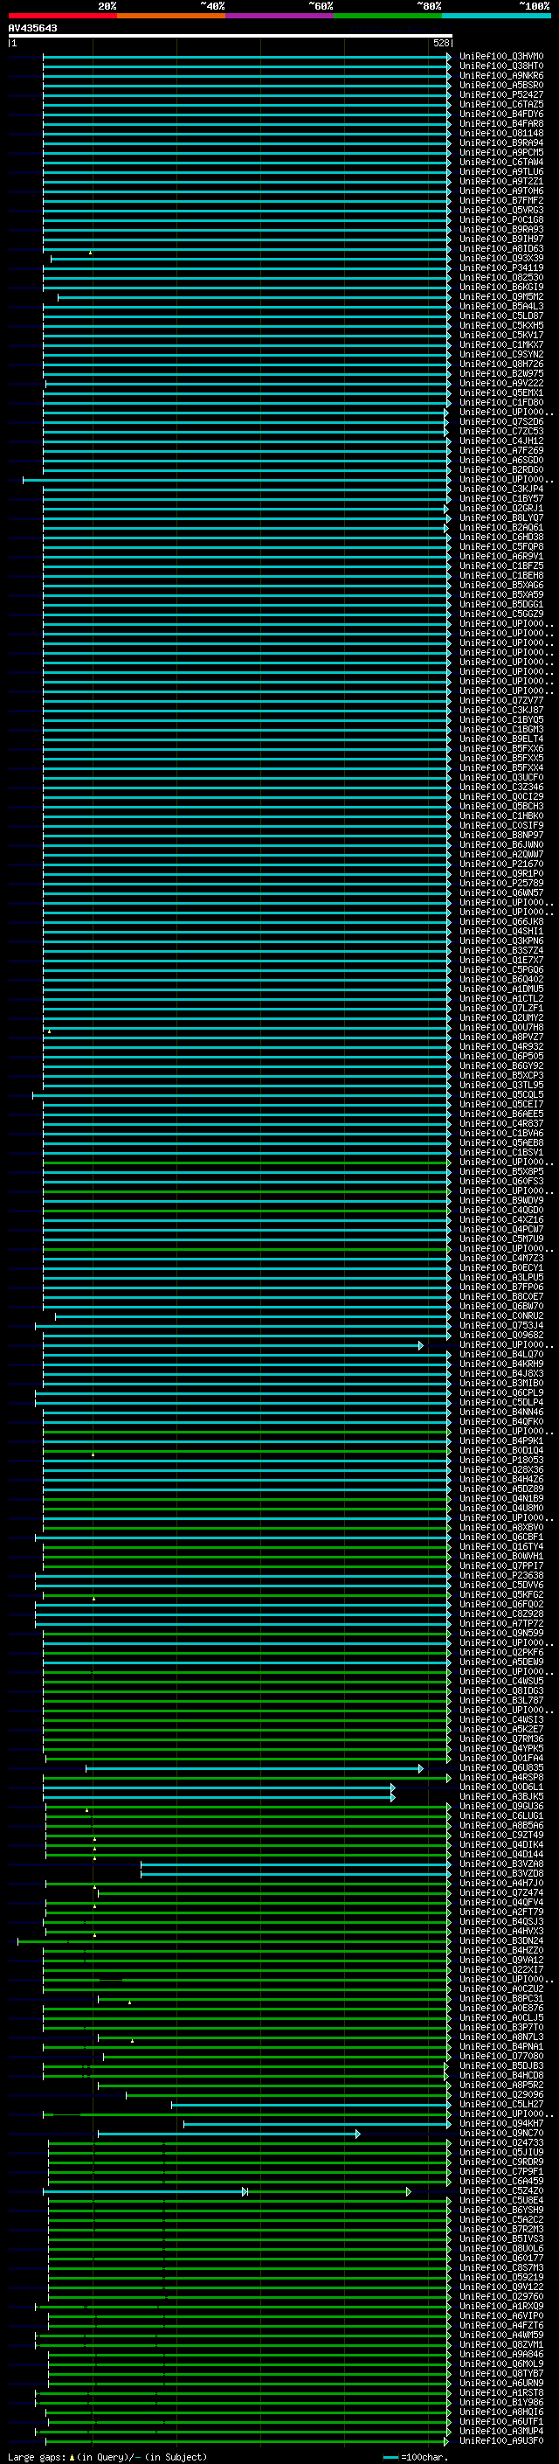Click the cyan ~100% identity legend segment

496,16
